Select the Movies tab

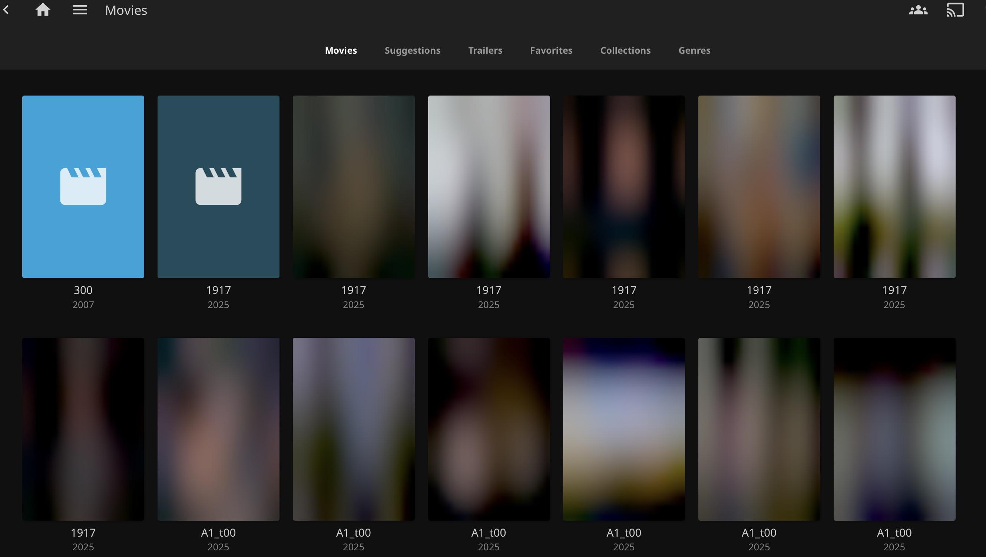tap(341, 50)
